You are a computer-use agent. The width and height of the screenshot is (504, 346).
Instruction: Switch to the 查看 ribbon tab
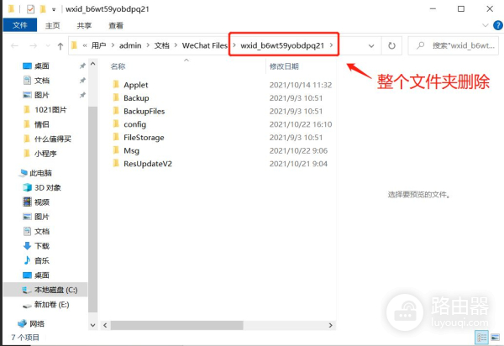pyautogui.click(x=116, y=25)
